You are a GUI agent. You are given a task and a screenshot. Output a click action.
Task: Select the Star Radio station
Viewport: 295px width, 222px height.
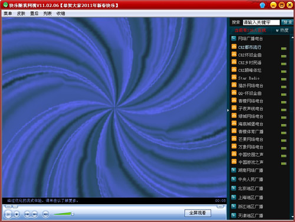tap(248, 78)
